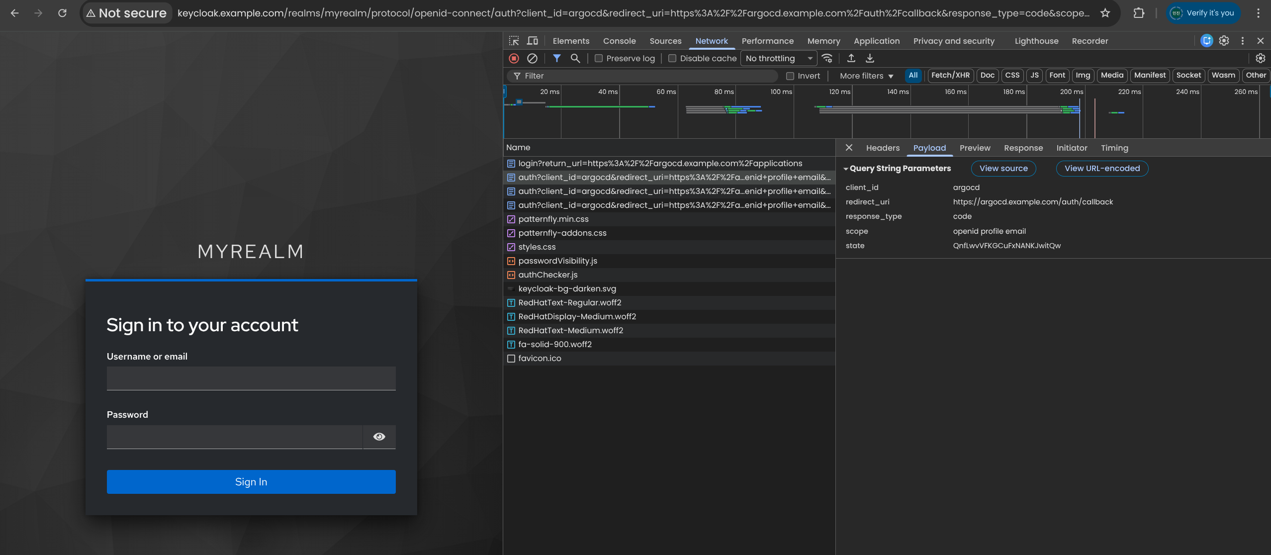This screenshot has width=1271, height=555.
Task: Open the network conditions wifi icon
Action: pyautogui.click(x=827, y=58)
